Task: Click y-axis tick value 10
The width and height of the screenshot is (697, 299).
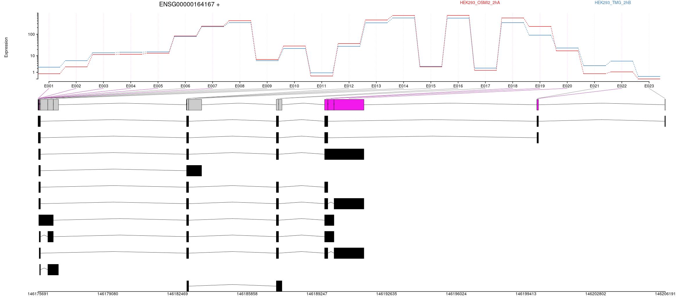Action: pyautogui.click(x=32, y=56)
